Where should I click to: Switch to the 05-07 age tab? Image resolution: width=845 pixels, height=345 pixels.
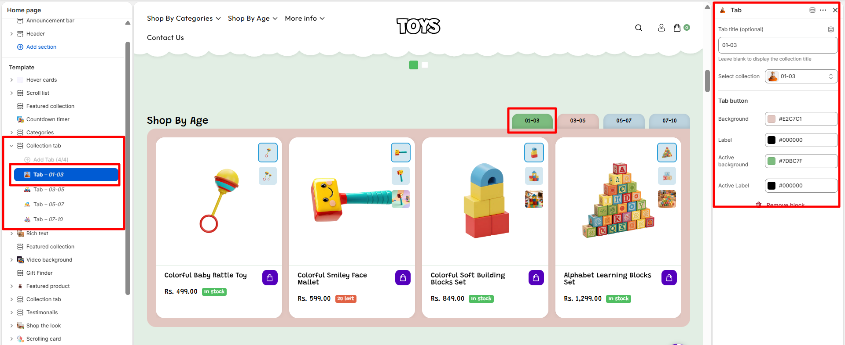[x=624, y=121]
